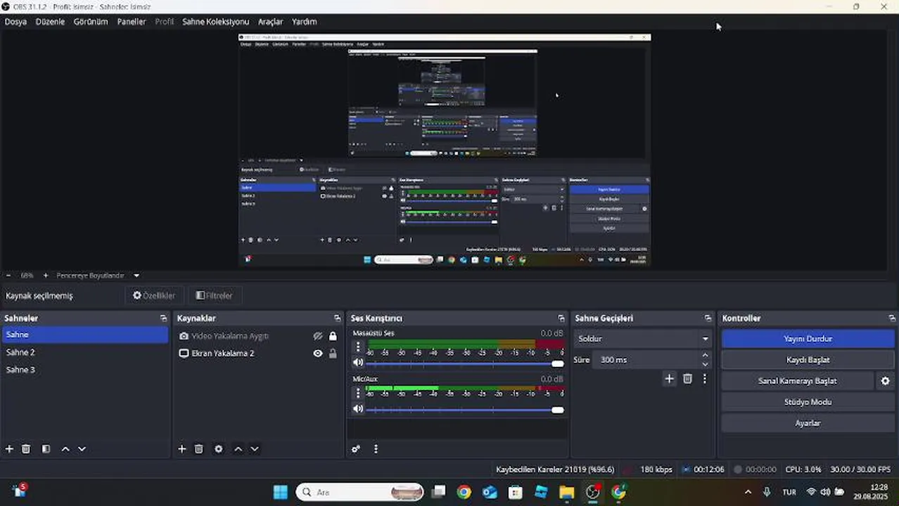
Task: Click the Özellikler button
Action: 153,296
